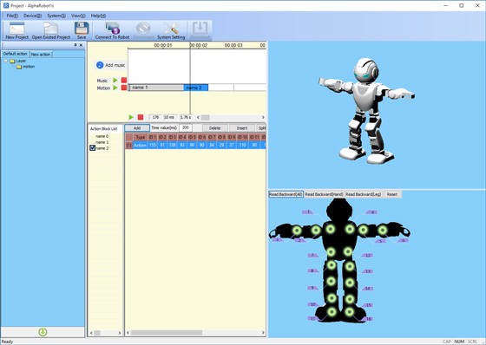Select servo node 11 on the left foot

coord(332,312)
